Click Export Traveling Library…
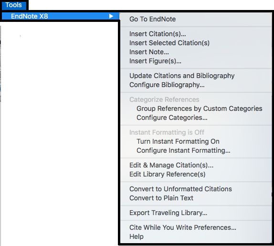This screenshot has height=246, width=274. [196, 213]
